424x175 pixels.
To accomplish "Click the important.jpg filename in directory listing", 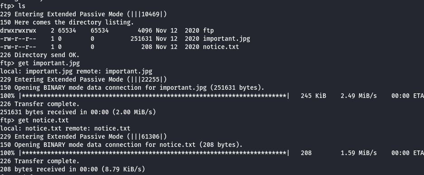I will coord(226,39).
